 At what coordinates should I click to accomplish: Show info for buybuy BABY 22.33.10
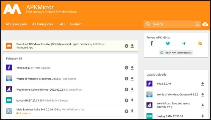pos(126,100)
